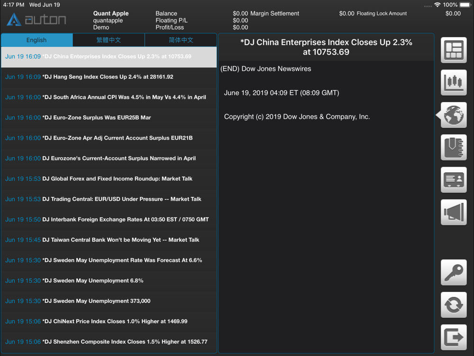The height and width of the screenshot is (356, 474).
Task: Click the Profit/Loss label
Action: 170,27
